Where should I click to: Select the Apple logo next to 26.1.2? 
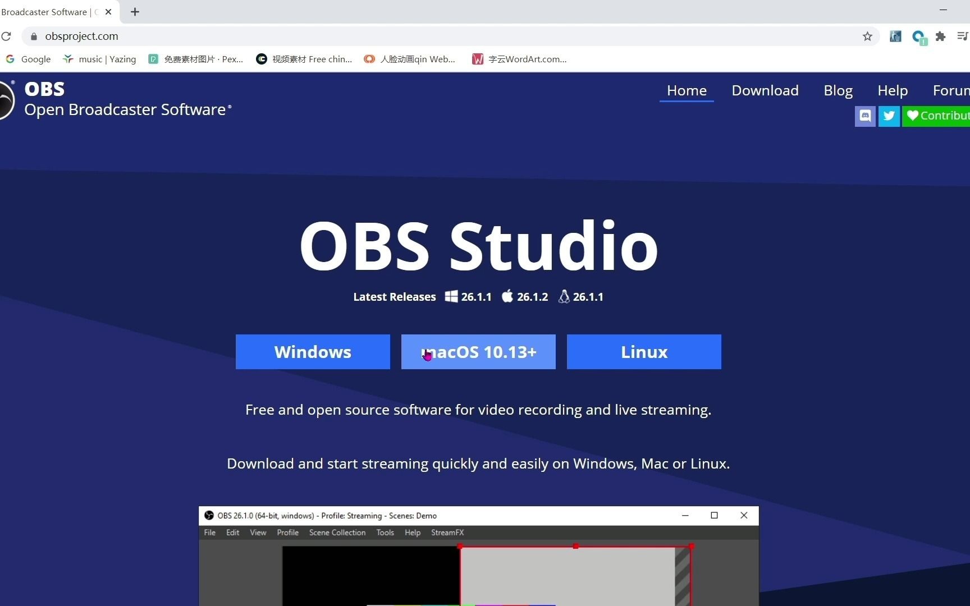pyautogui.click(x=507, y=296)
